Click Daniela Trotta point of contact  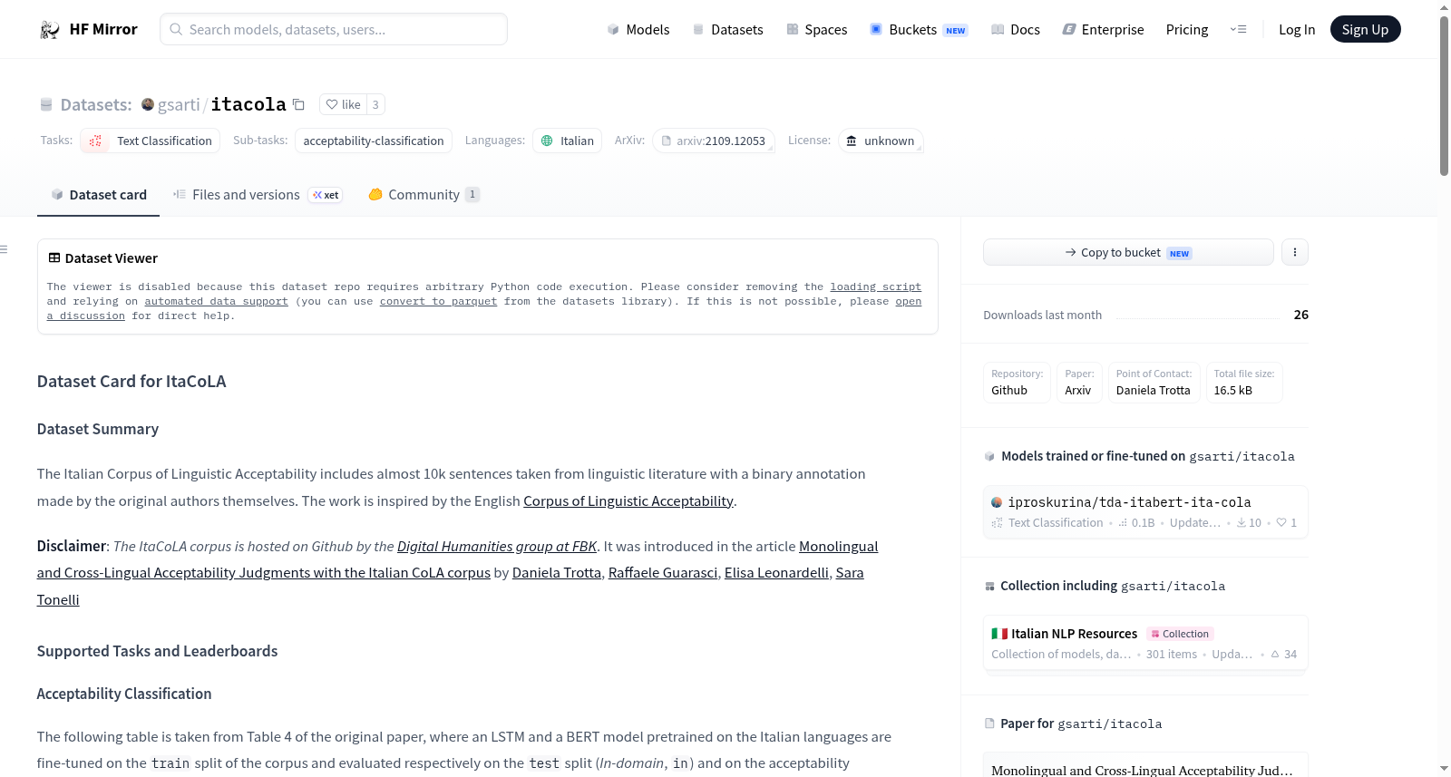pos(1154,383)
